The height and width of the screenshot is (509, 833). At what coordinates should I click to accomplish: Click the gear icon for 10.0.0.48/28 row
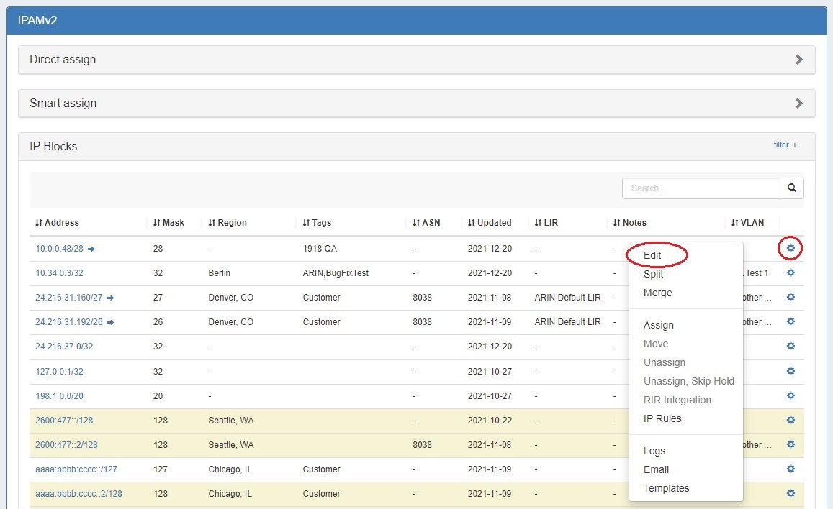791,249
